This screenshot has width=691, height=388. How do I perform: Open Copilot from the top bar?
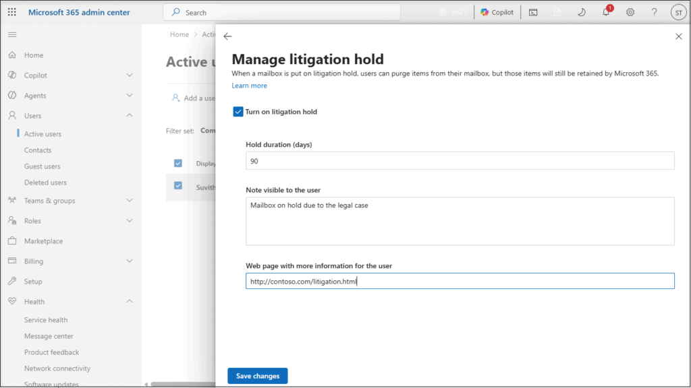coord(497,12)
